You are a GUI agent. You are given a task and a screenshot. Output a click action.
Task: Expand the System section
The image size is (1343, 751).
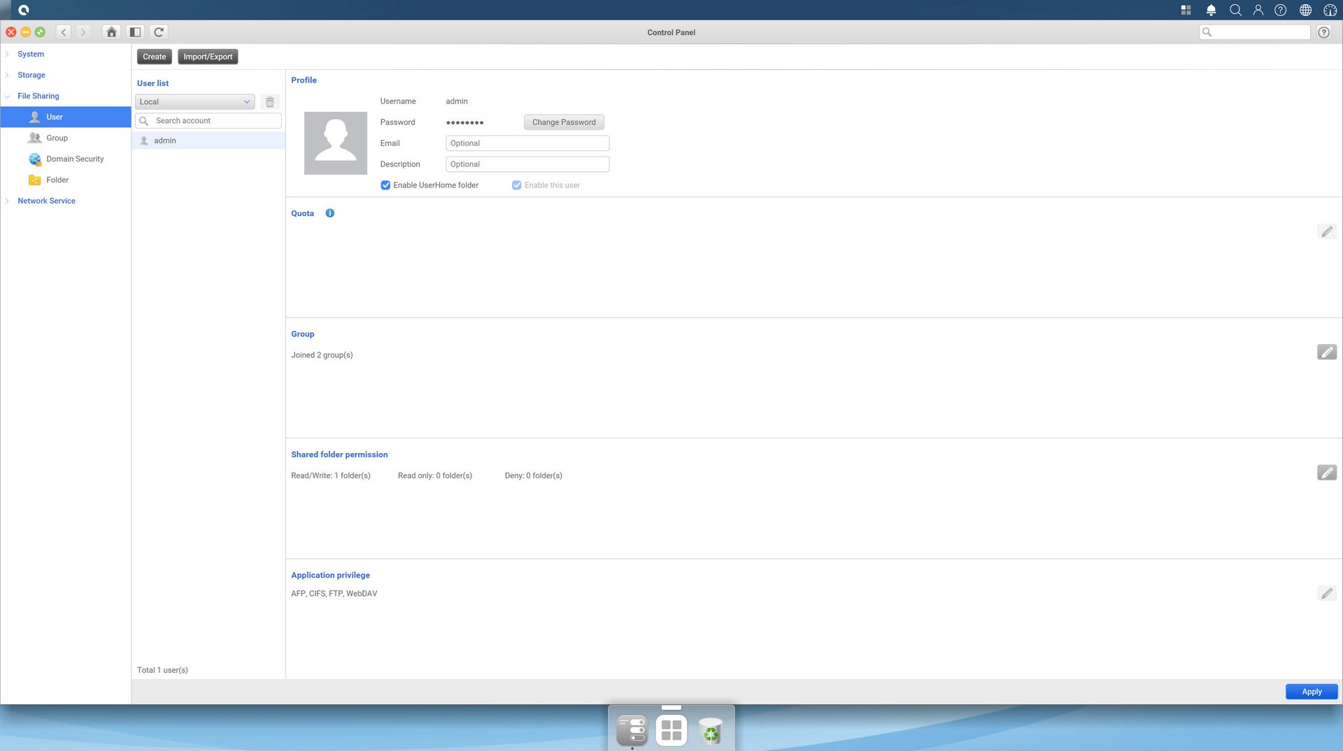click(31, 54)
